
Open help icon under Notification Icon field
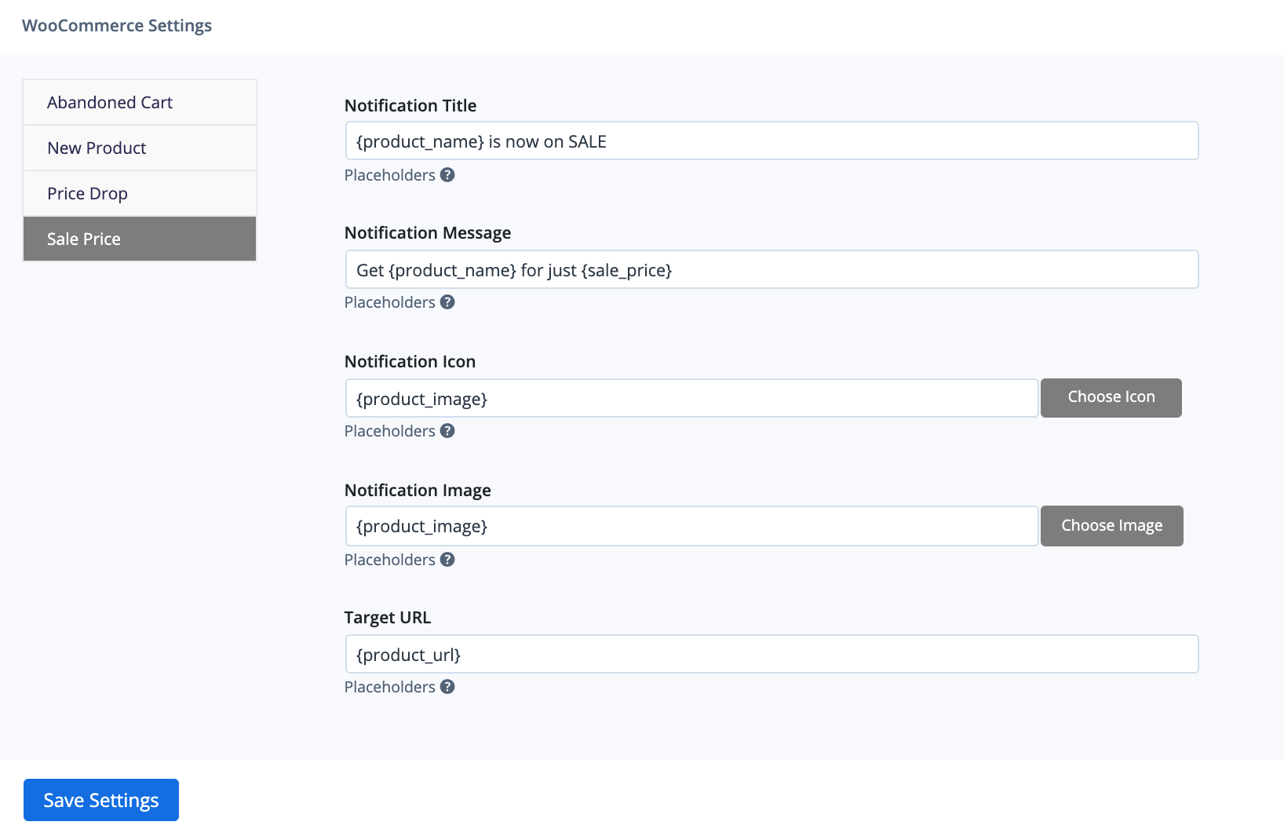pyautogui.click(x=447, y=431)
